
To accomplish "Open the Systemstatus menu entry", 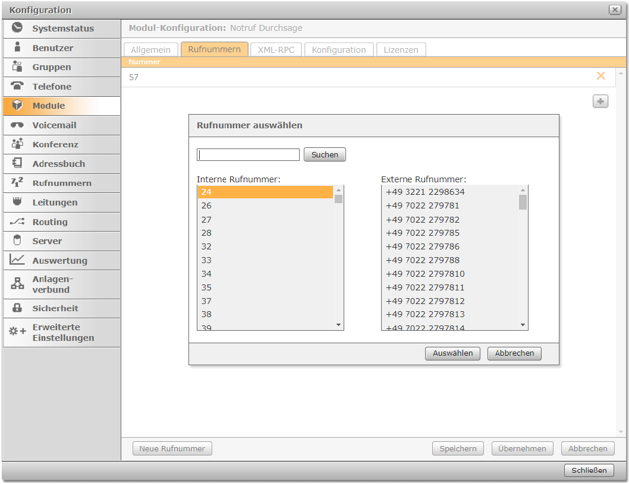I will pyautogui.click(x=62, y=29).
